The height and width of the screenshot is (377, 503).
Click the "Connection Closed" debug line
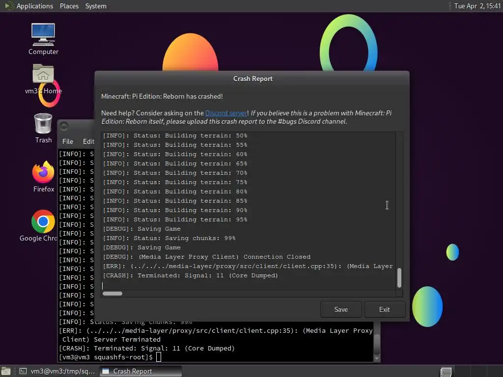(207, 257)
